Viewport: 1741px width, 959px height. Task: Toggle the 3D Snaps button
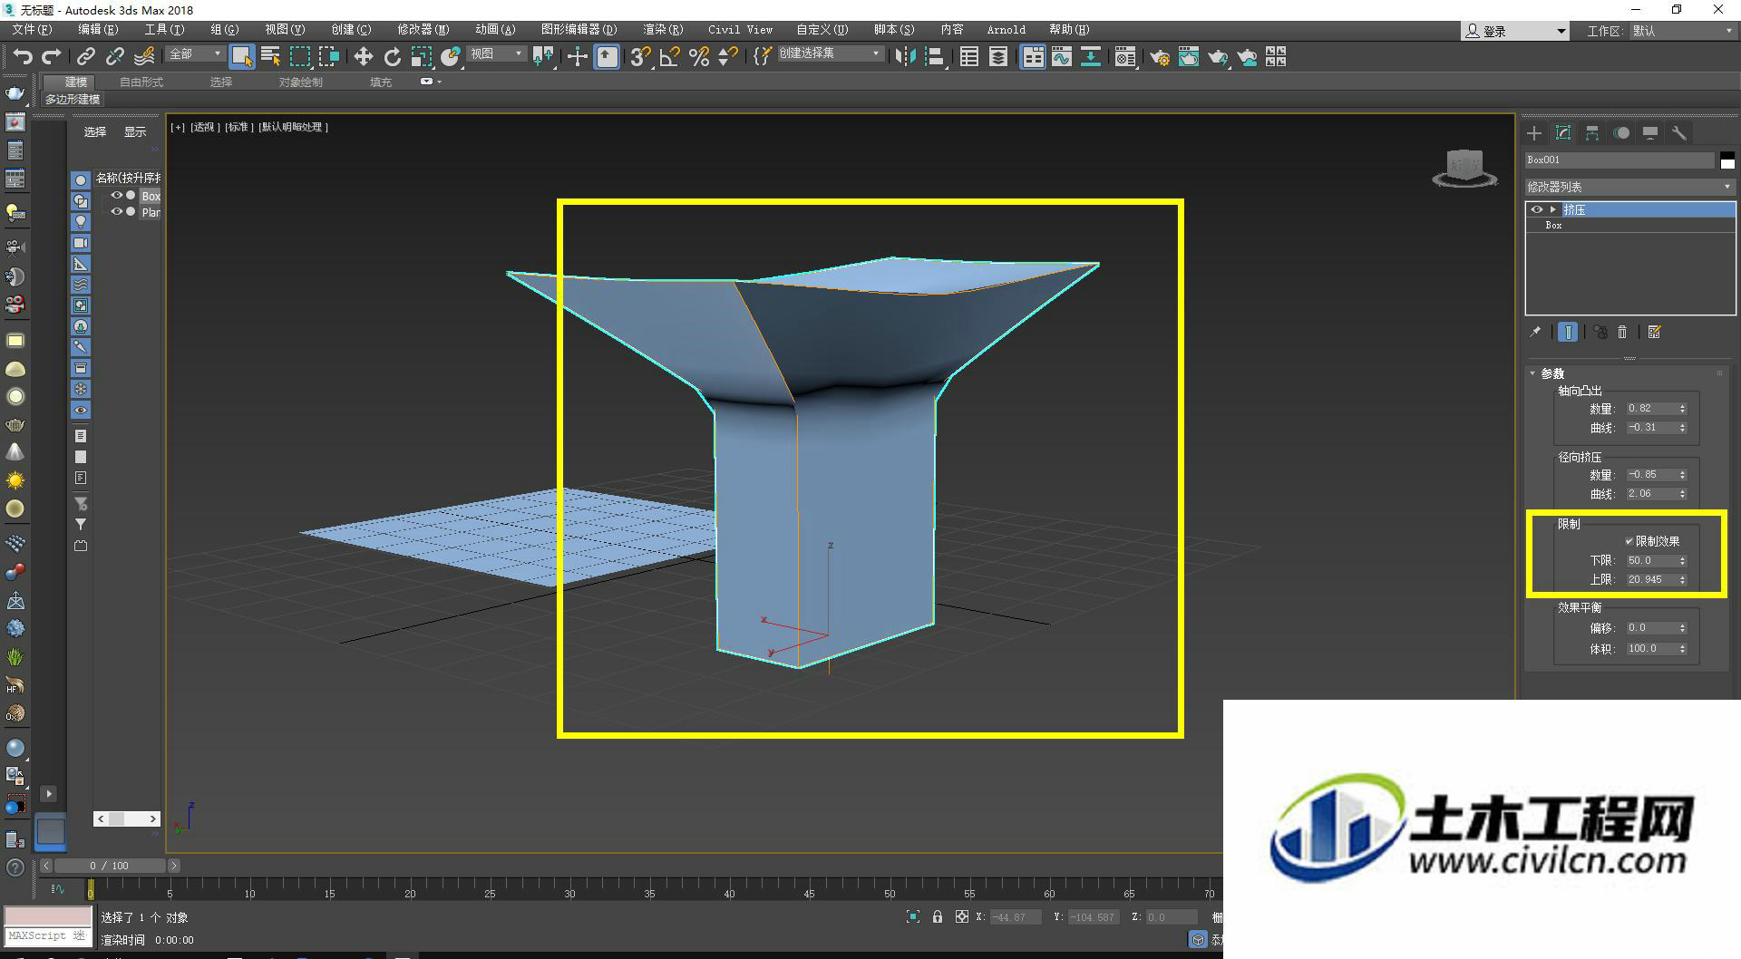(x=640, y=56)
